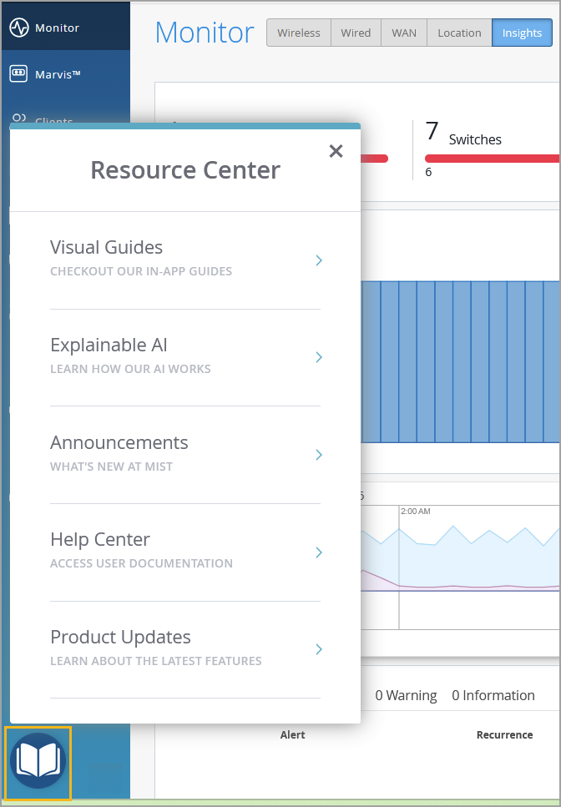Close the Resource Center panel
Screen dimensions: 561x807
(x=336, y=151)
